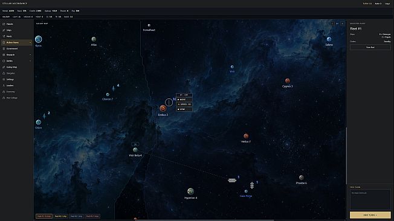394x221 pixels.
Task: Click the Fleet #1 heading
Action: pyautogui.click(x=356, y=28)
